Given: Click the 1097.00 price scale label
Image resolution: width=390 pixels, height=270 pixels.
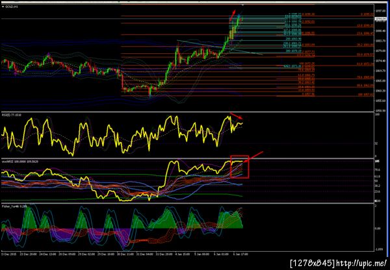Looking at the screenshot, I should [379, 11].
